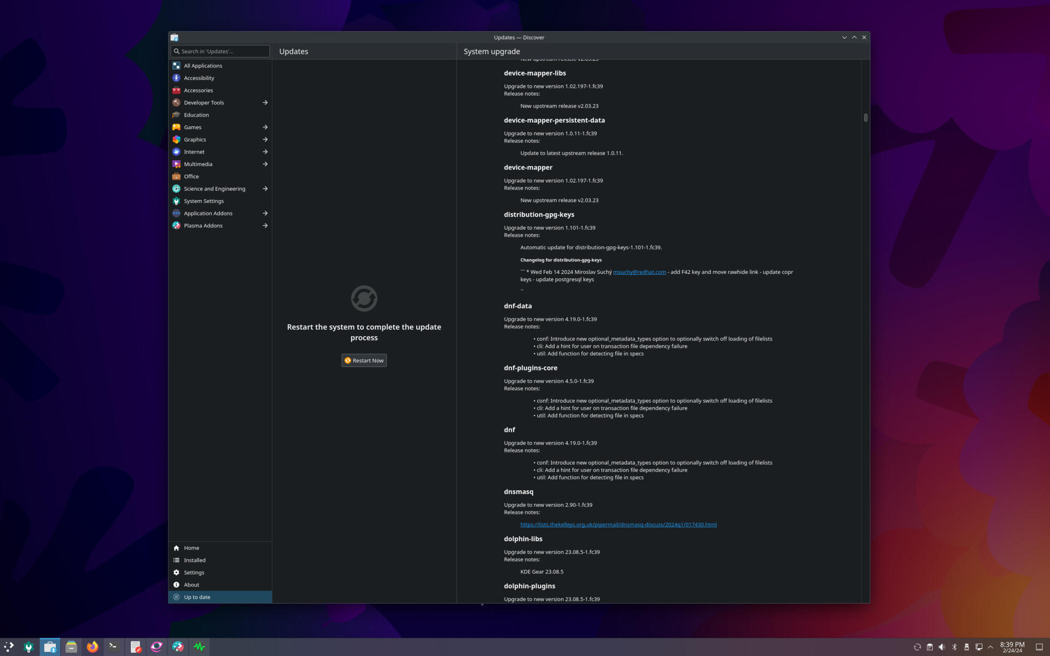
Task: Show hidden system tray icons
Action: [x=990, y=647]
